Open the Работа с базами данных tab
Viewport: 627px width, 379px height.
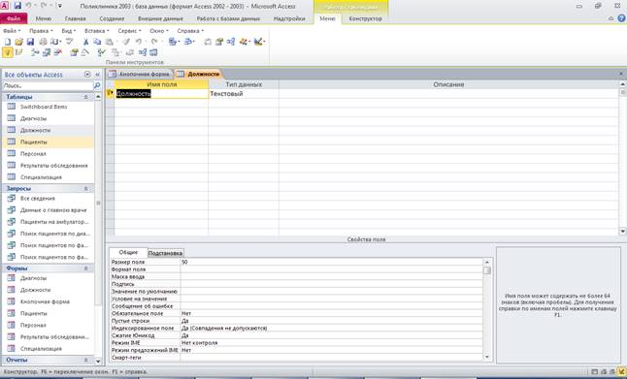[228, 18]
